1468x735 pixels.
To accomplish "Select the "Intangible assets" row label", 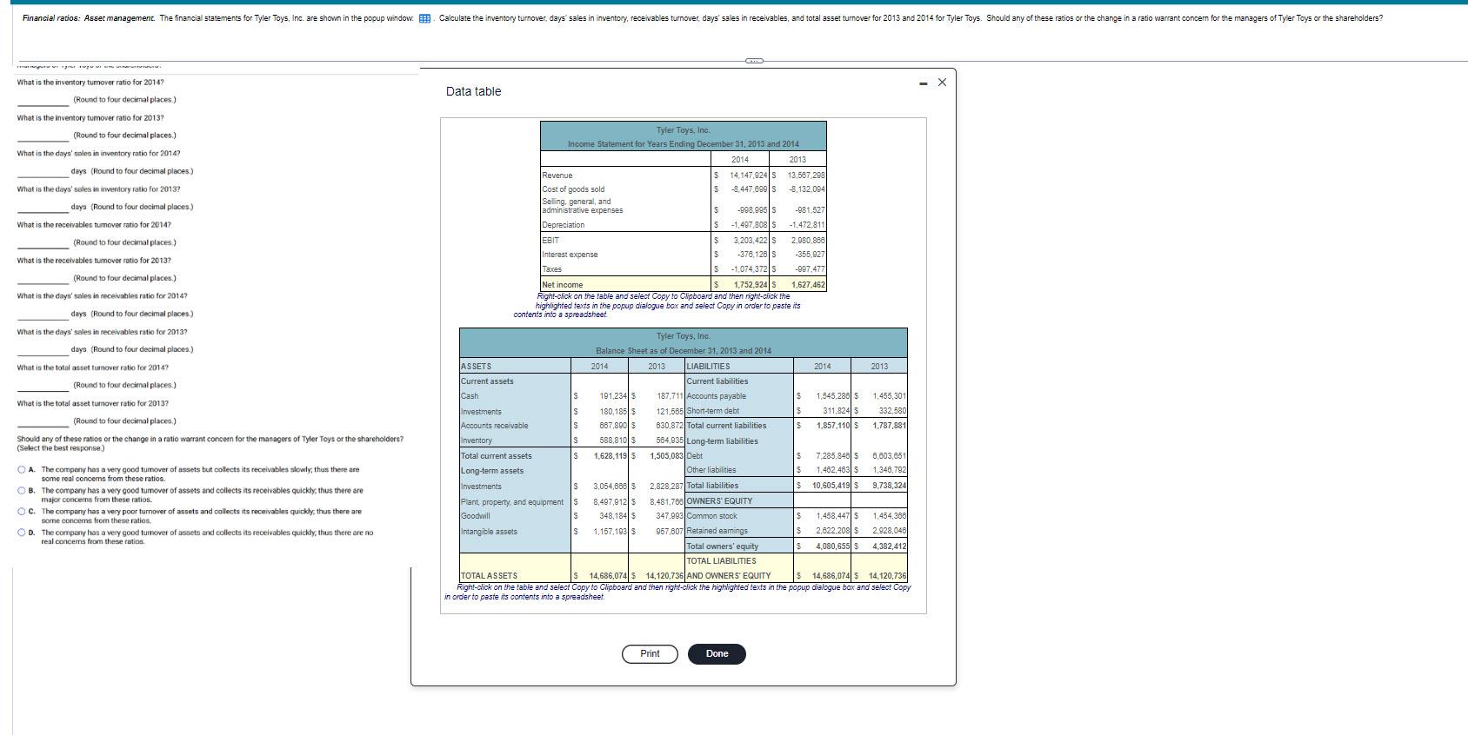I will (489, 532).
